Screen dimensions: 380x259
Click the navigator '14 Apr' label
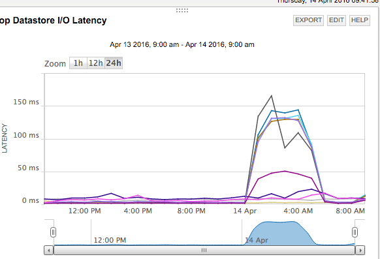pyautogui.click(x=257, y=240)
